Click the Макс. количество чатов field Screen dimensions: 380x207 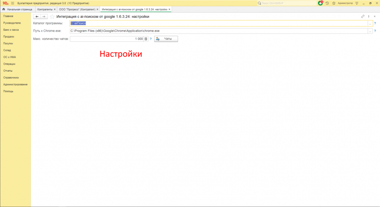[107, 39]
